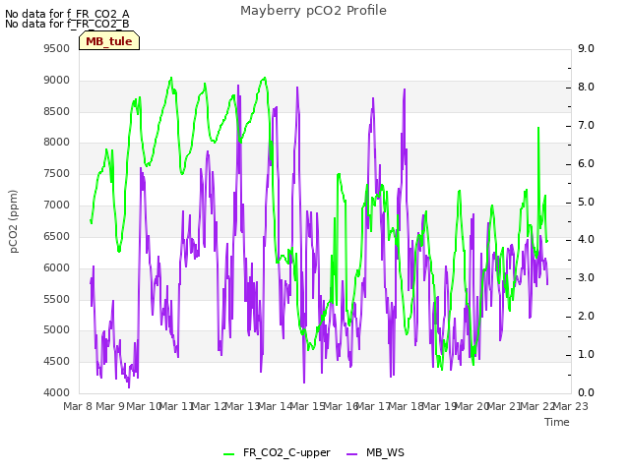Click the 4000 left axis tick label
Screen dimensions: 630x472
(57, 392)
